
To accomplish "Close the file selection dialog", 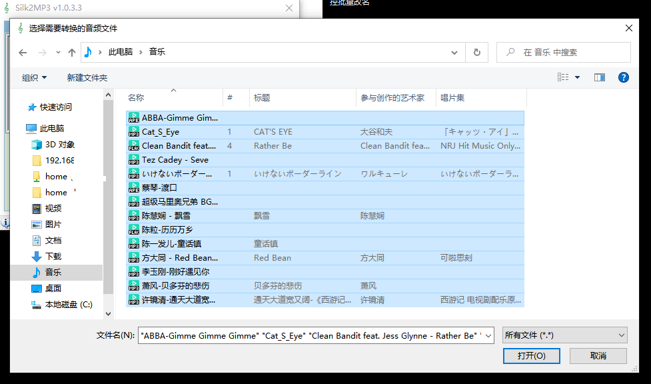I will (629, 28).
